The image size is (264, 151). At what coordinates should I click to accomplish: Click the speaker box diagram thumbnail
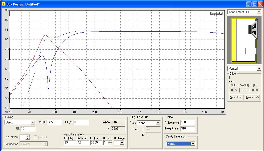(x=244, y=40)
